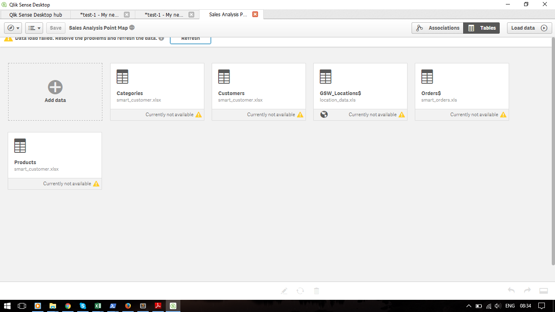Click the GSW_Locations$ table name

pyautogui.click(x=340, y=93)
